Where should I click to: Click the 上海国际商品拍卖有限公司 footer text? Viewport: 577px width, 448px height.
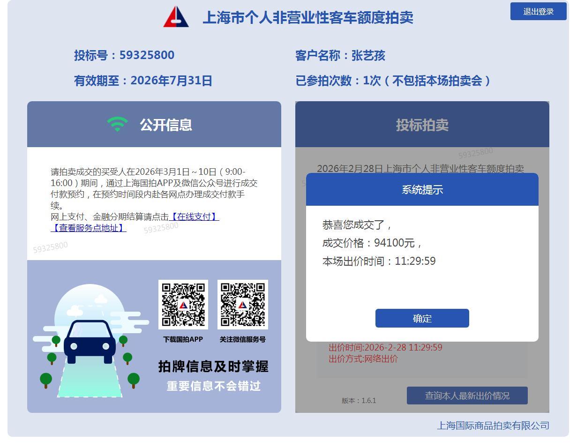[x=493, y=426]
